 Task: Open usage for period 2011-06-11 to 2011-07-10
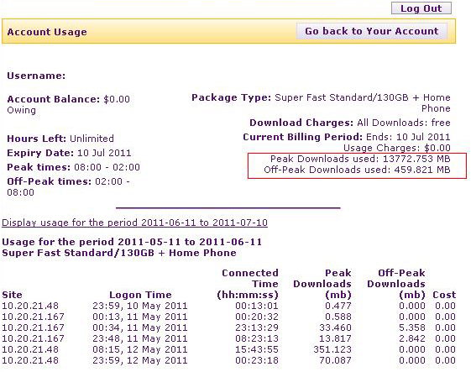[x=134, y=223]
